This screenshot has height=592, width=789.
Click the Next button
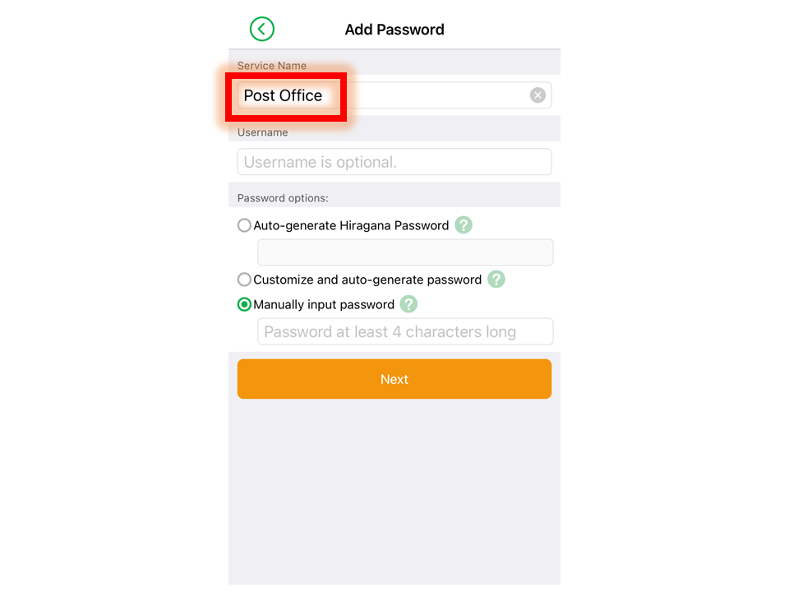394,379
